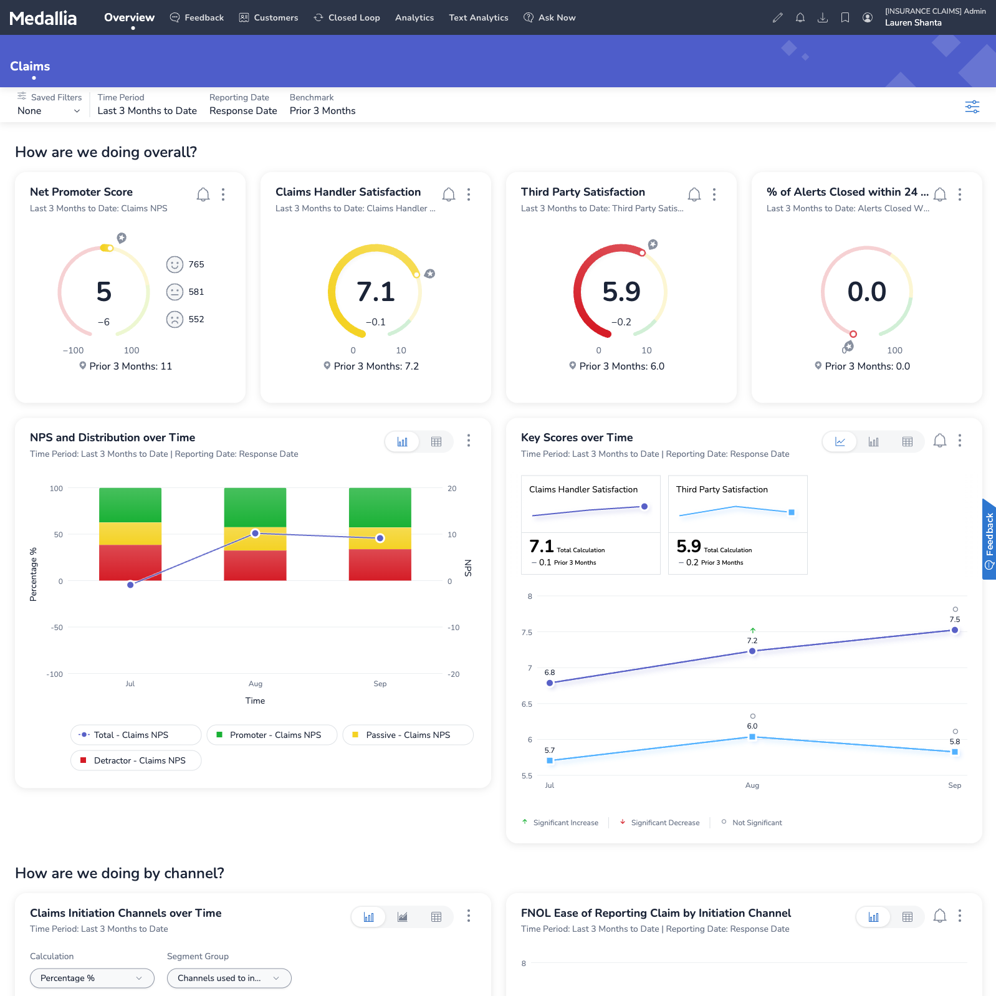Open kebab menu on Third Party Satisfaction card
This screenshot has width=996, height=996.
pos(714,194)
